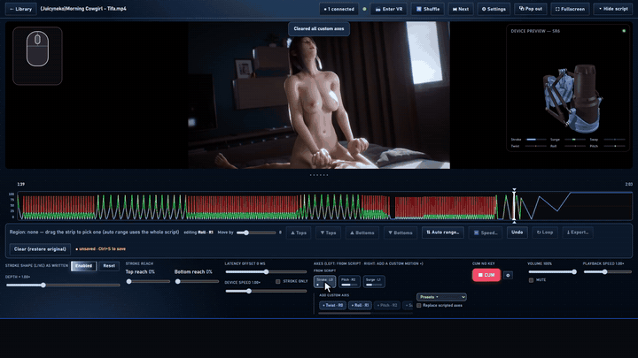This screenshot has height=358, width=638.
Task: Toggle the stroke shape Enabled button
Action: pos(83,266)
